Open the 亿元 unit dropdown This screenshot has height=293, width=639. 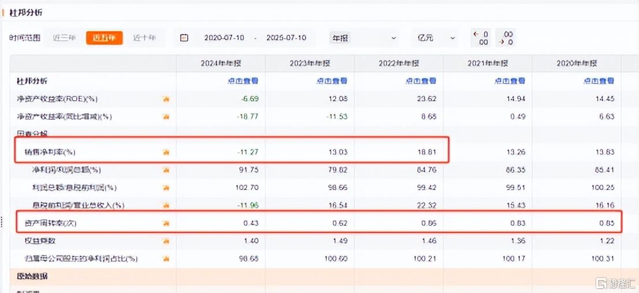click(436, 38)
